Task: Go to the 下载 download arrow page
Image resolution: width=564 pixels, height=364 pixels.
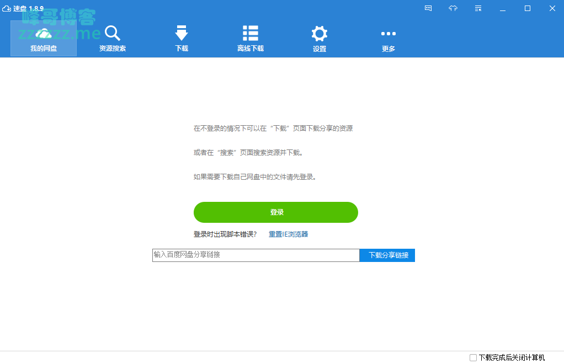Action: pos(182,39)
